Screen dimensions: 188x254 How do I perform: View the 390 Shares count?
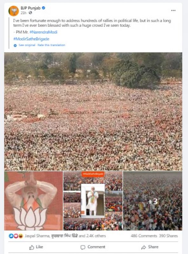tap(168, 236)
